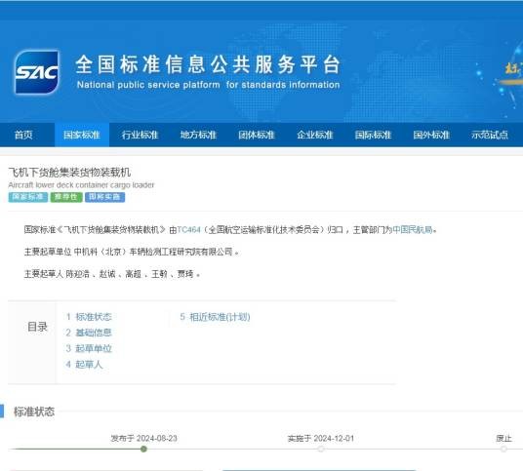
Task: Open the 中国民航局 link
Action: (x=413, y=230)
